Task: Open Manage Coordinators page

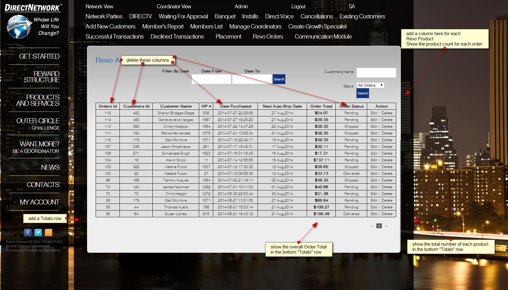Action: click(x=255, y=27)
